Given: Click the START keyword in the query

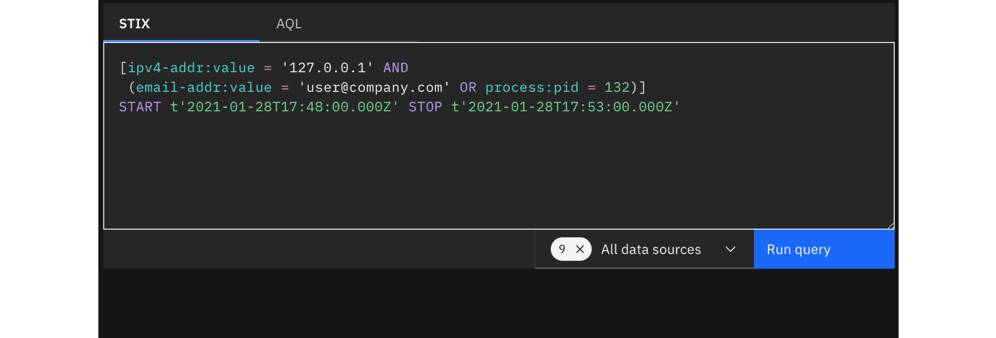Looking at the screenshot, I should pyautogui.click(x=140, y=107).
